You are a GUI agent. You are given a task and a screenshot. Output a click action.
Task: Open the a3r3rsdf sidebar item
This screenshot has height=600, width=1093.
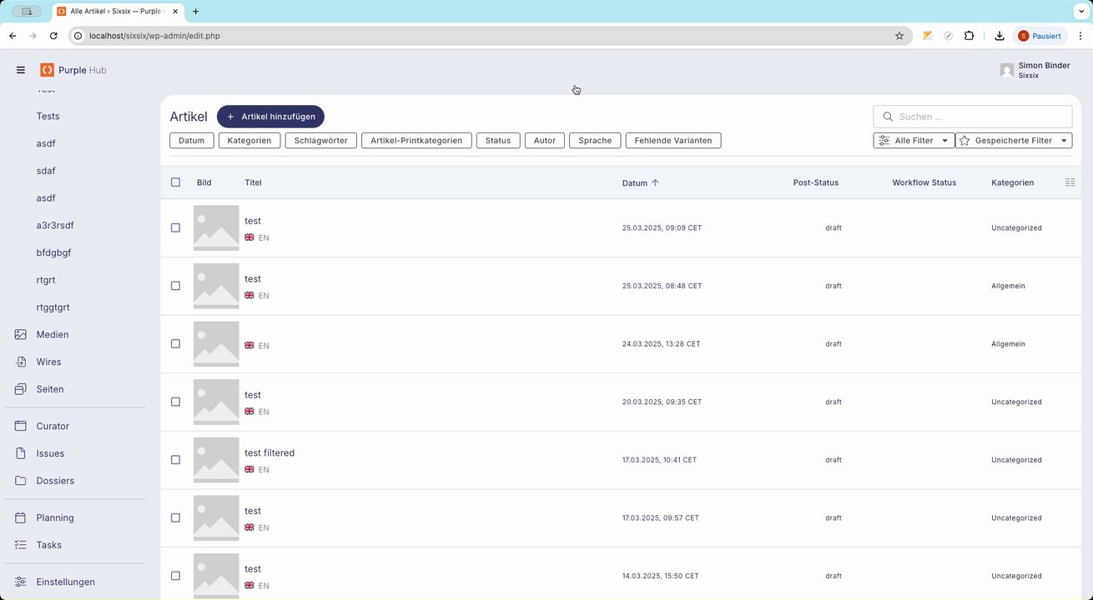pyautogui.click(x=55, y=225)
